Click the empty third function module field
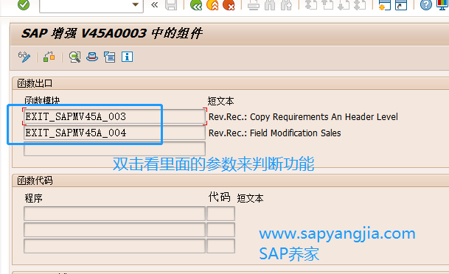The width and height of the screenshot is (449, 274). tap(114, 149)
